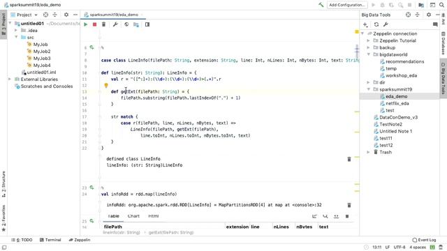The height and width of the screenshot is (251, 447).
Task: Open Project panel gear settings
Action: click(66, 15)
